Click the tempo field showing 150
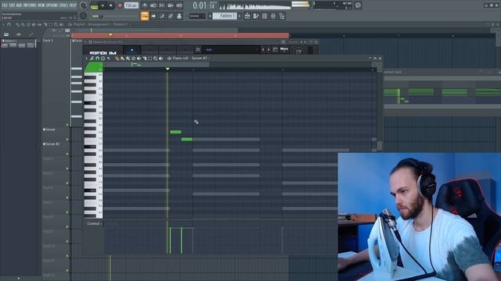501x281 pixels. (x=131, y=5)
